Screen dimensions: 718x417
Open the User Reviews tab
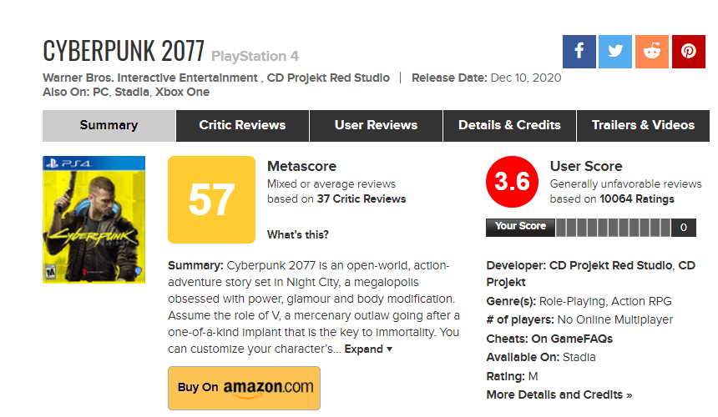tap(376, 125)
